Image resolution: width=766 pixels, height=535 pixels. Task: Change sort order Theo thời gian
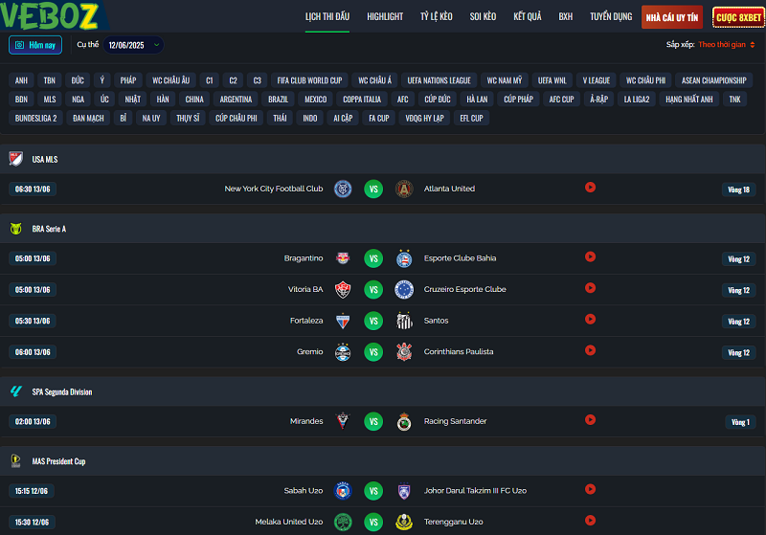click(x=726, y=44)
